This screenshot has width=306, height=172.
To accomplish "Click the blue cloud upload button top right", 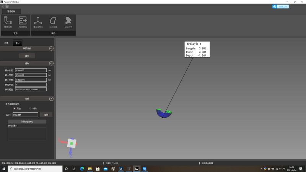I will 280,6.
